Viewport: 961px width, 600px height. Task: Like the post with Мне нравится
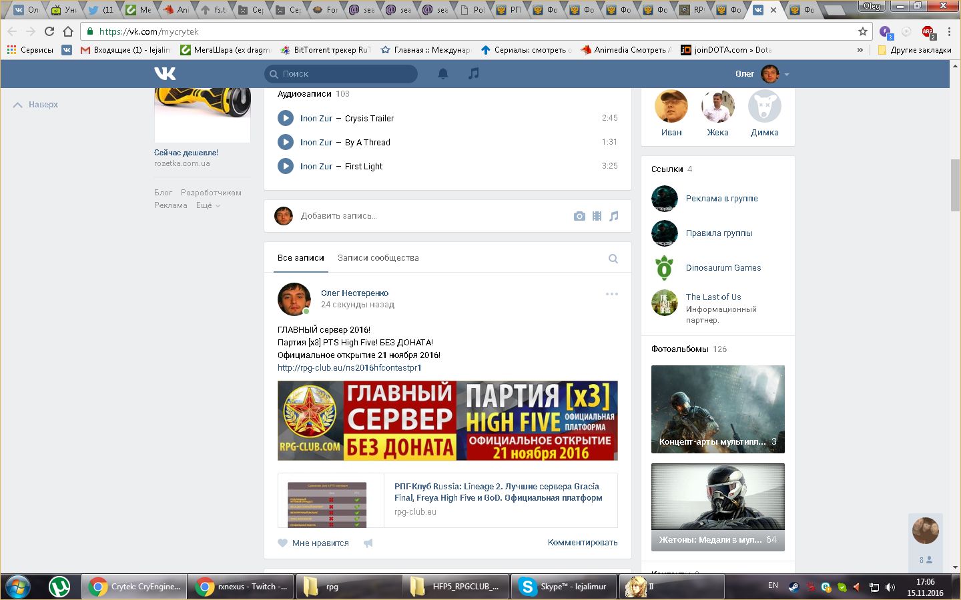[314, 543]
